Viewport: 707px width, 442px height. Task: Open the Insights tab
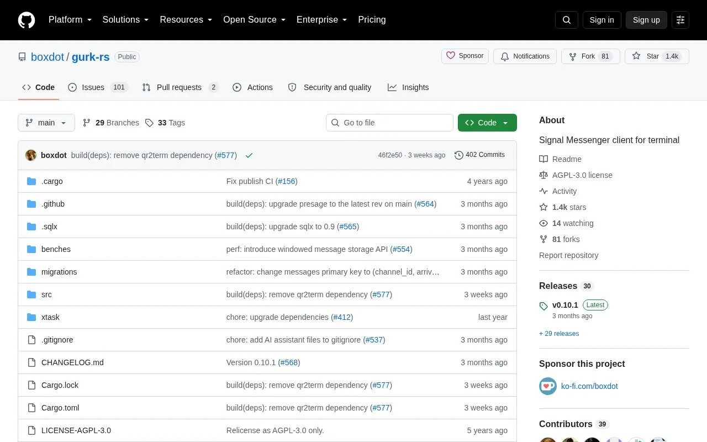(x=408, y=87)
